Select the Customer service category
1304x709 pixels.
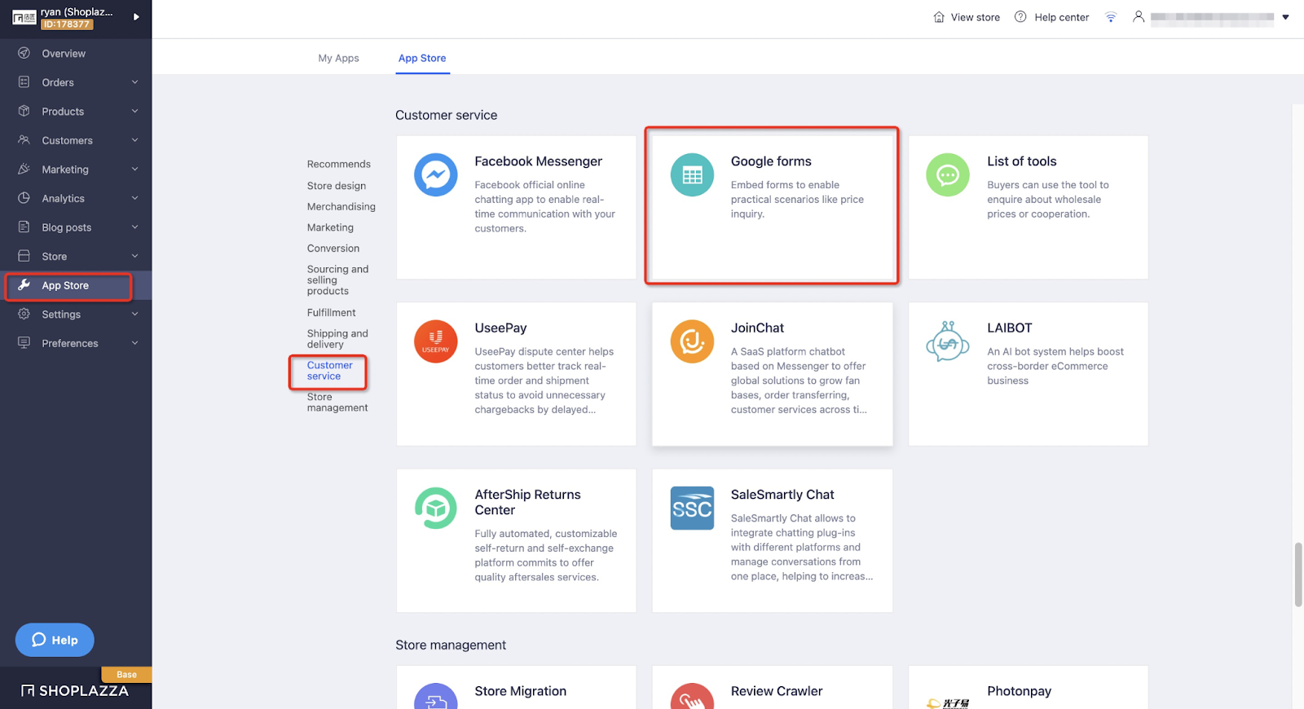click(x=329, y=371)
